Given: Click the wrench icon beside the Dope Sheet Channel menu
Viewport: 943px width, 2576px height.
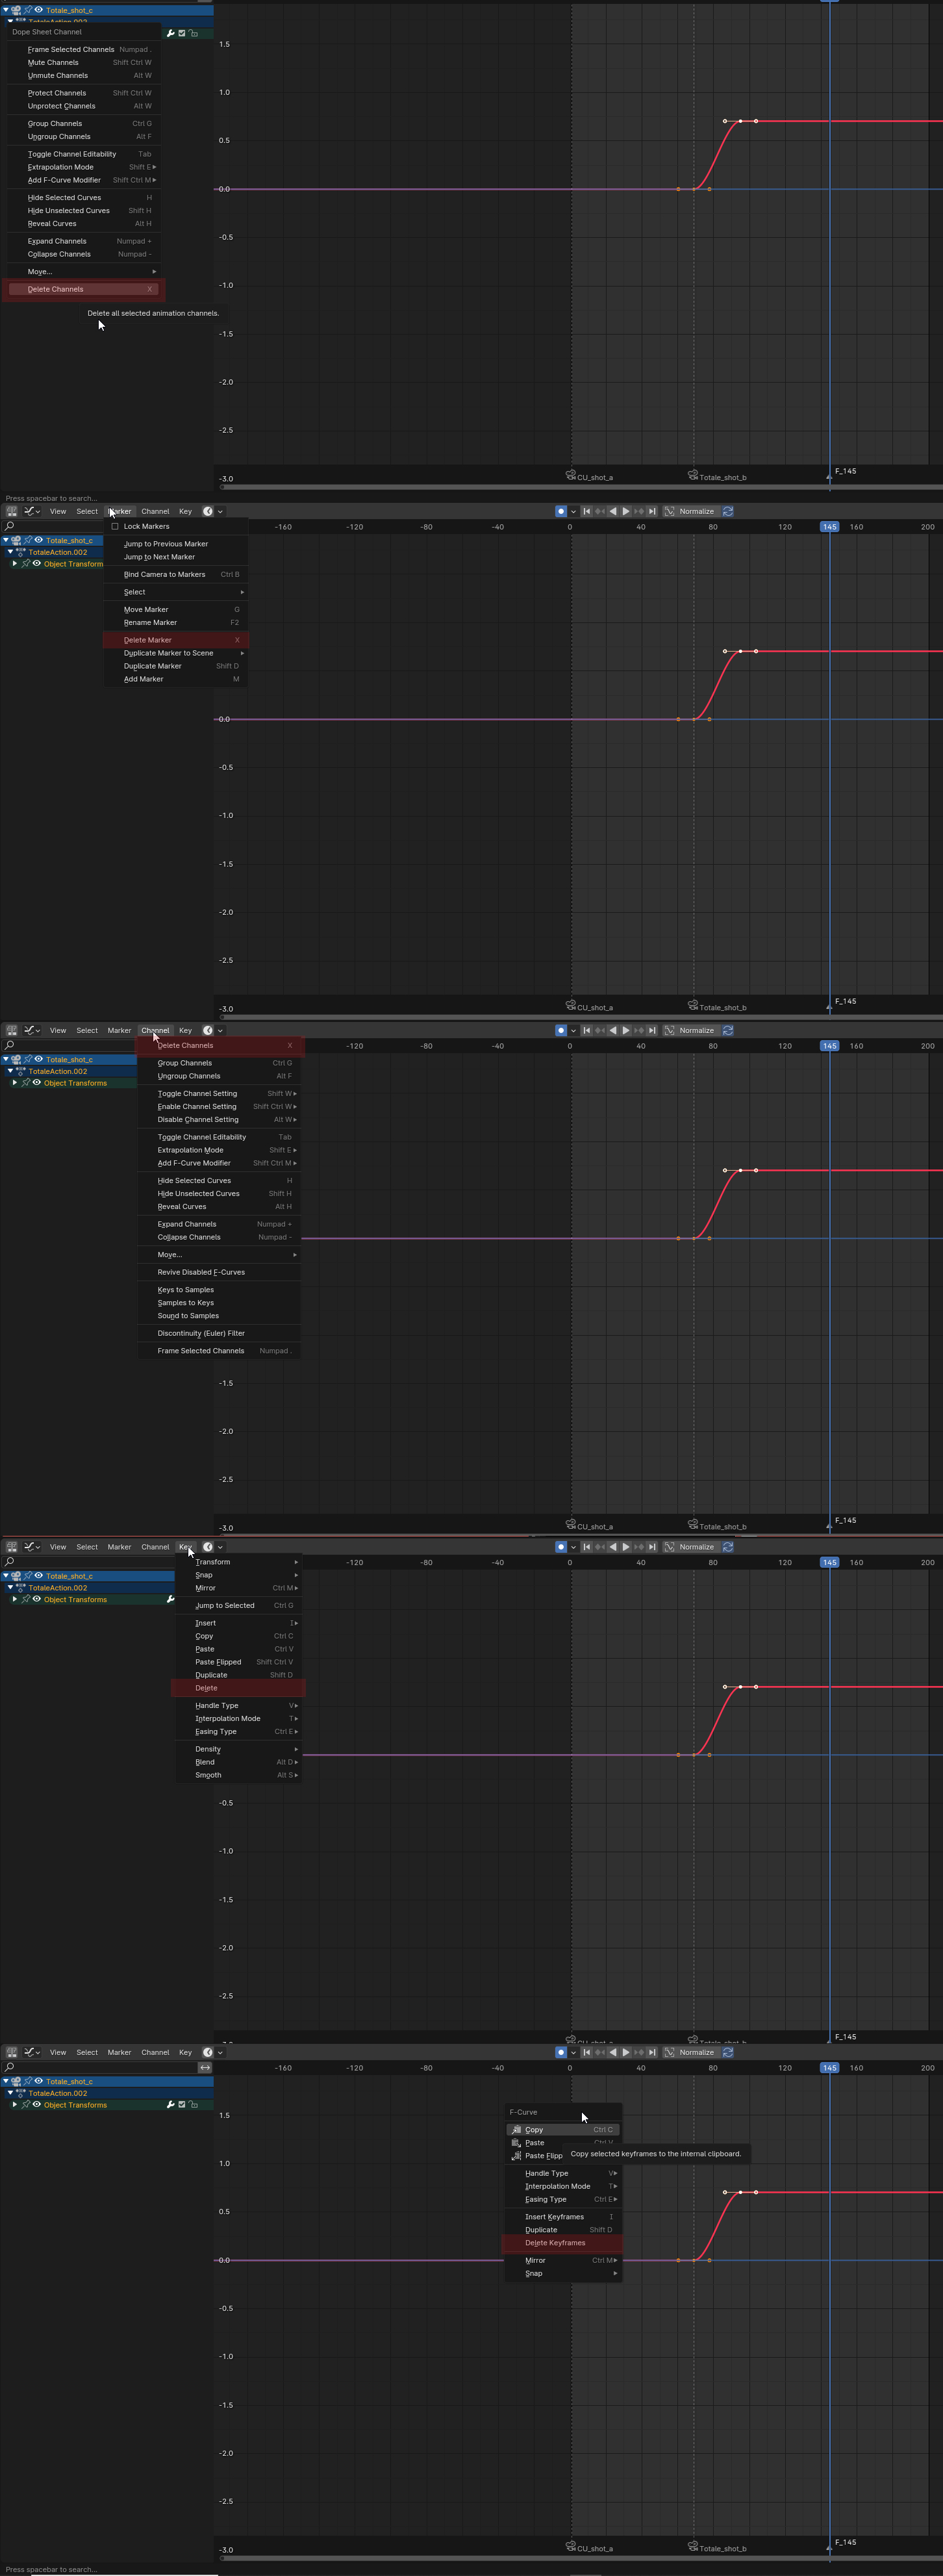Looking at the screenshot, I should (x=171, y=33).
